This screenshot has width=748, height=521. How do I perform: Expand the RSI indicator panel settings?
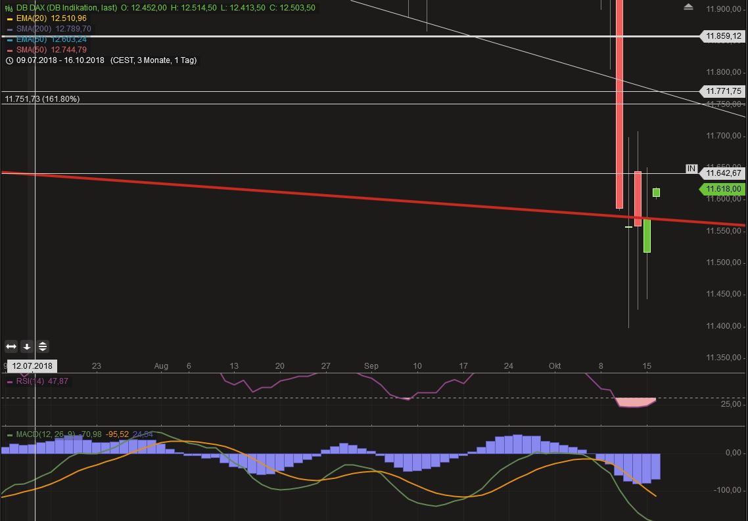[x=41, y=381]
